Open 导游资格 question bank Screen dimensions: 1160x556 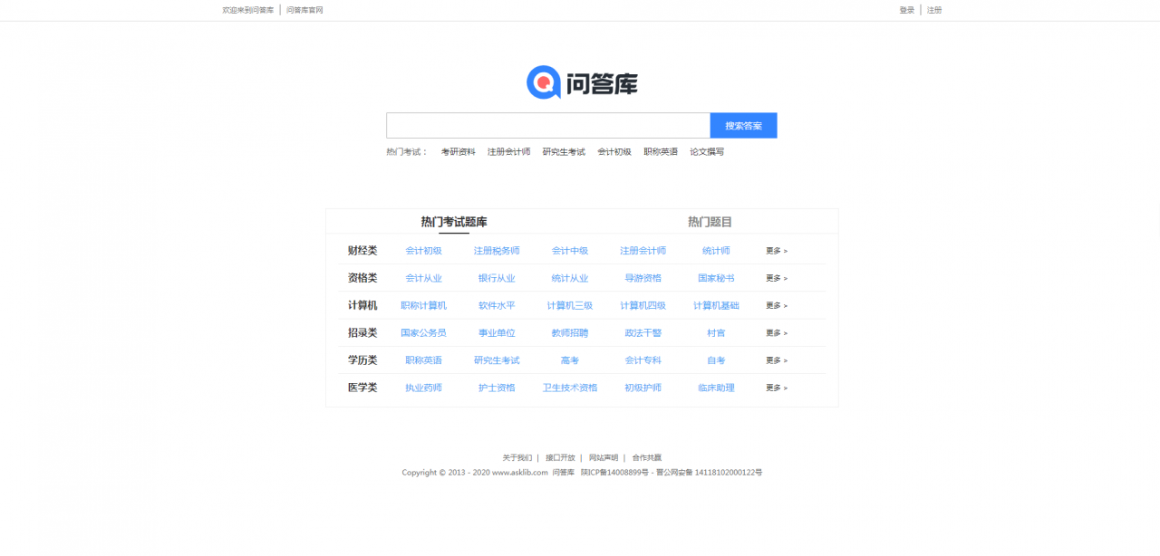pos(643,278)
